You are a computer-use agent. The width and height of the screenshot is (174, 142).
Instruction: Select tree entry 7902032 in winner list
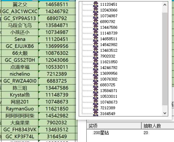[x=107, y=56]
